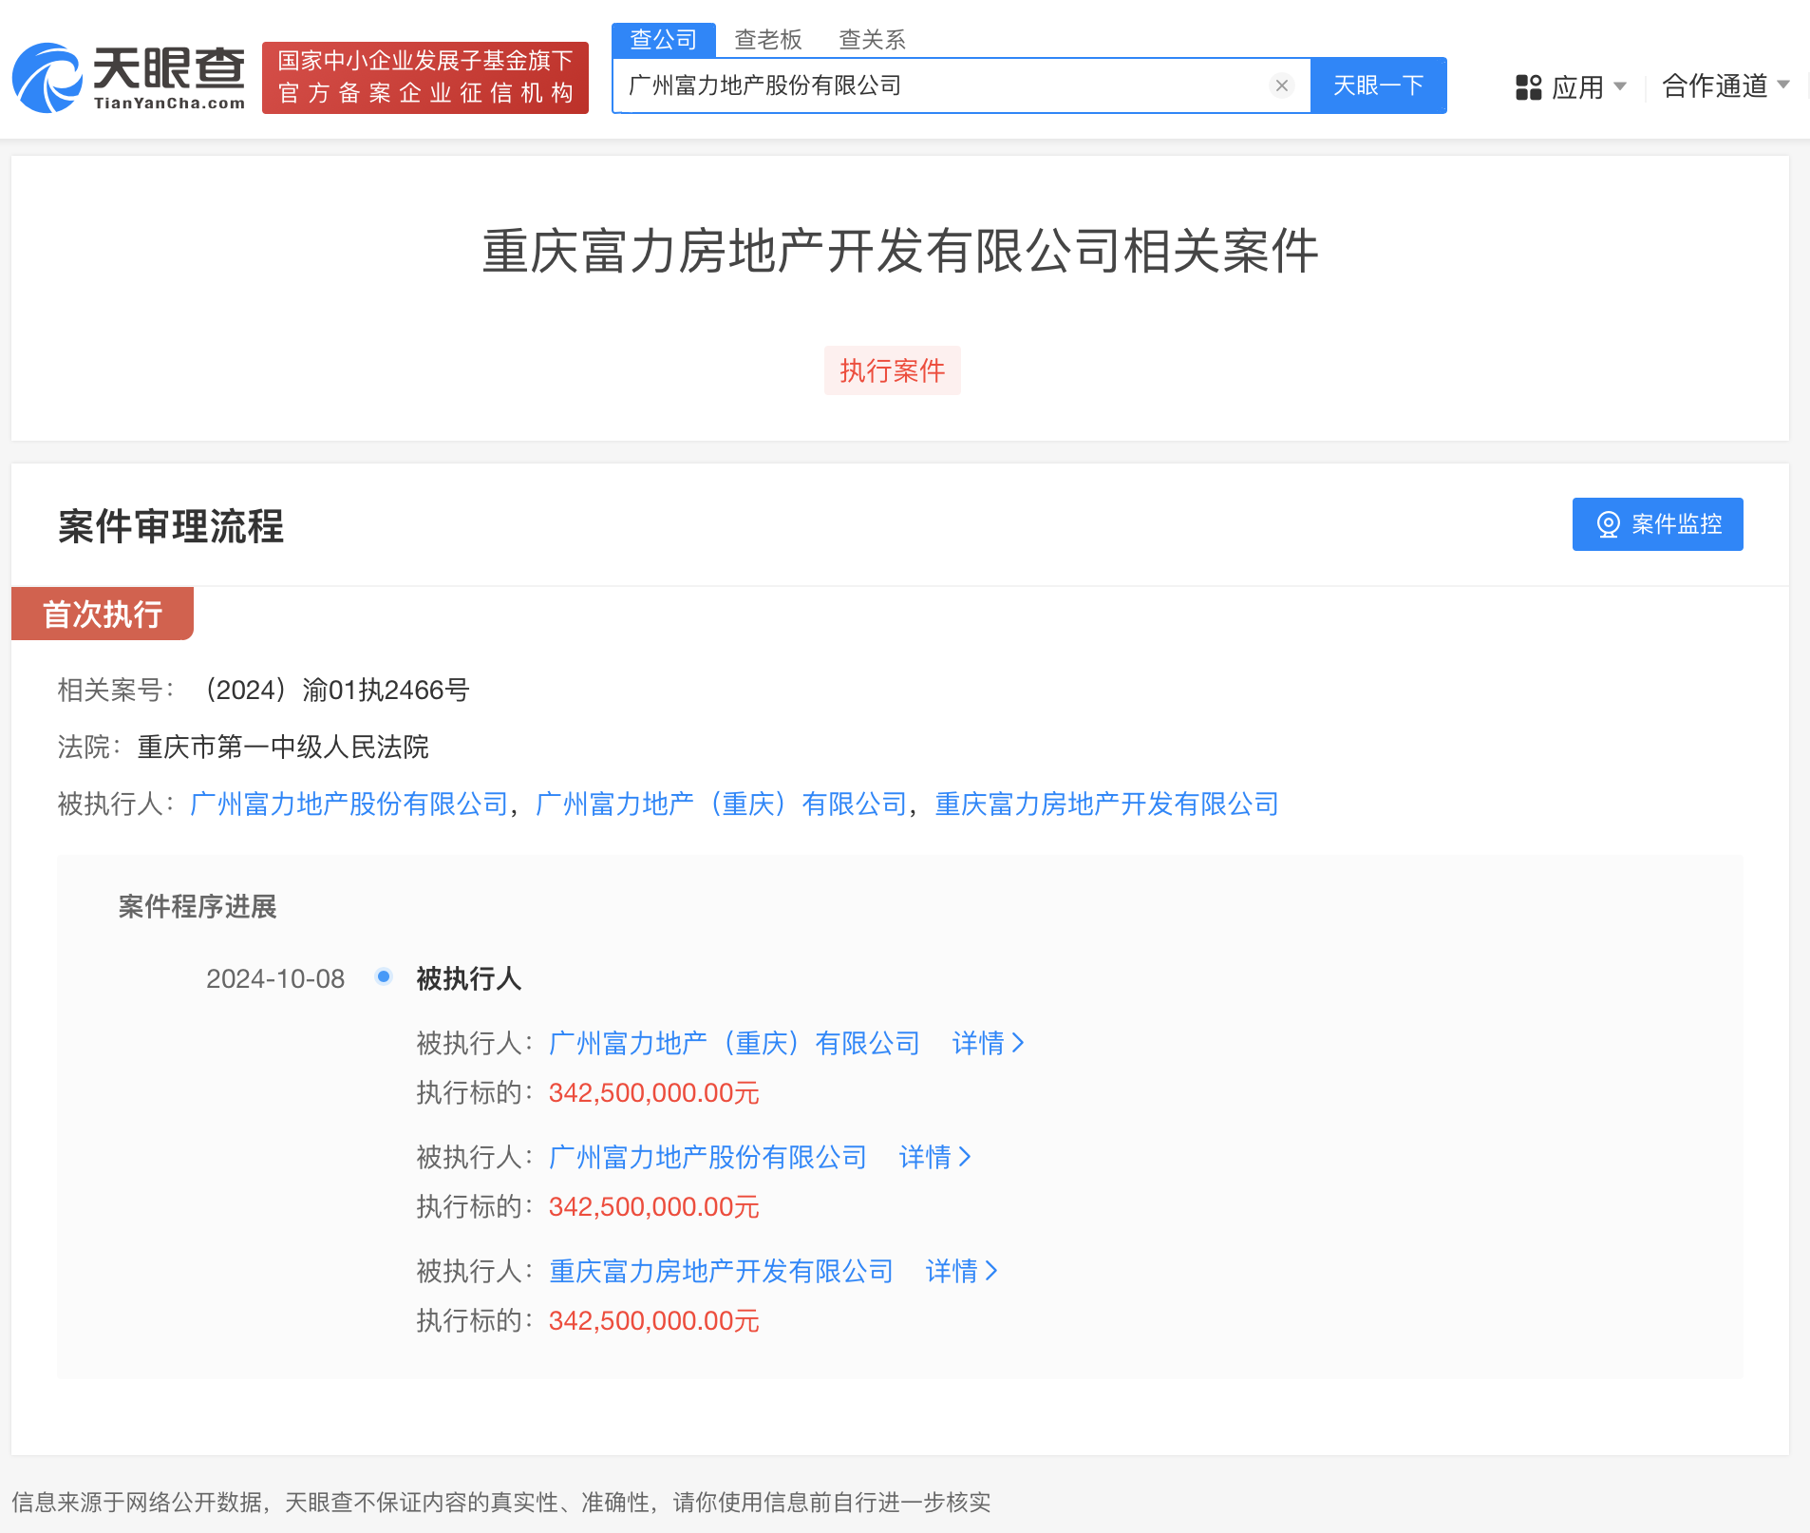View 详情 for 广州富力地产股份有限公司
Image resolution: width=1810 pixels, height=1533 pixels.
[935, 1158]
